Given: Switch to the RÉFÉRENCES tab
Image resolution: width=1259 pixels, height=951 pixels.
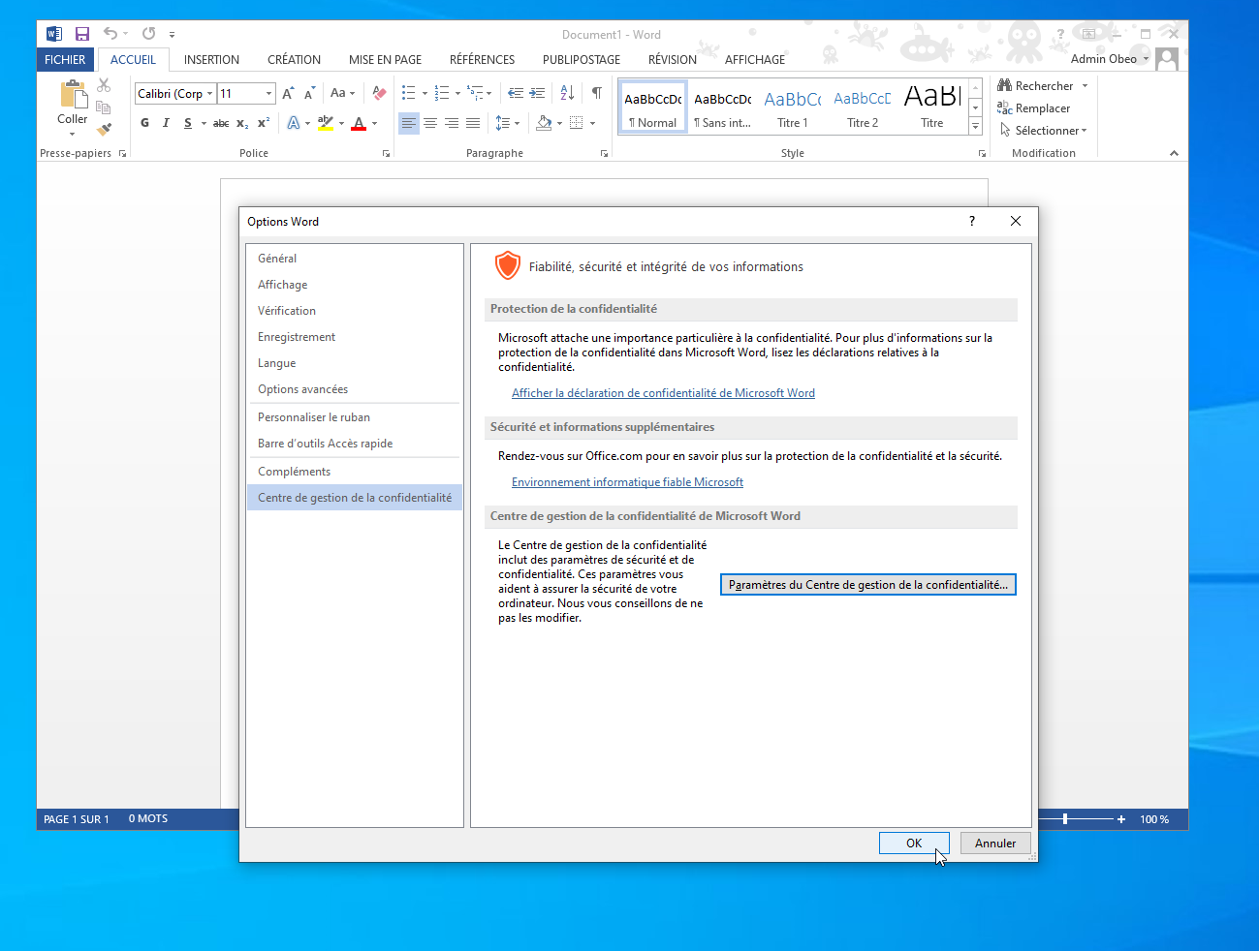Looking at the screenshot, I should (x=482, y=59).
